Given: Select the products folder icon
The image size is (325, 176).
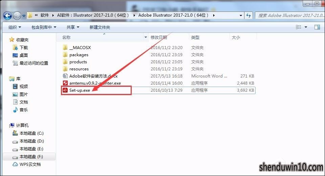Looking at the screenshot, I should [65, 62].
